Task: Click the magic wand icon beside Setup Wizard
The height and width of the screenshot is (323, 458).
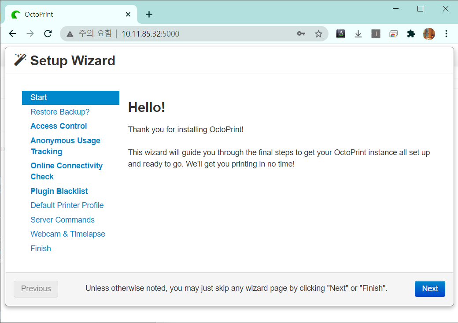Action: pyautogui.click(x=20, y=60)
